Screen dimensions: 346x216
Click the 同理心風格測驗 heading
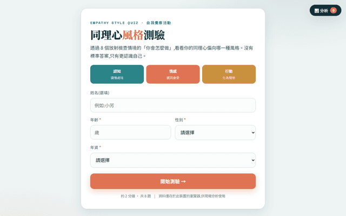(128, 35)
